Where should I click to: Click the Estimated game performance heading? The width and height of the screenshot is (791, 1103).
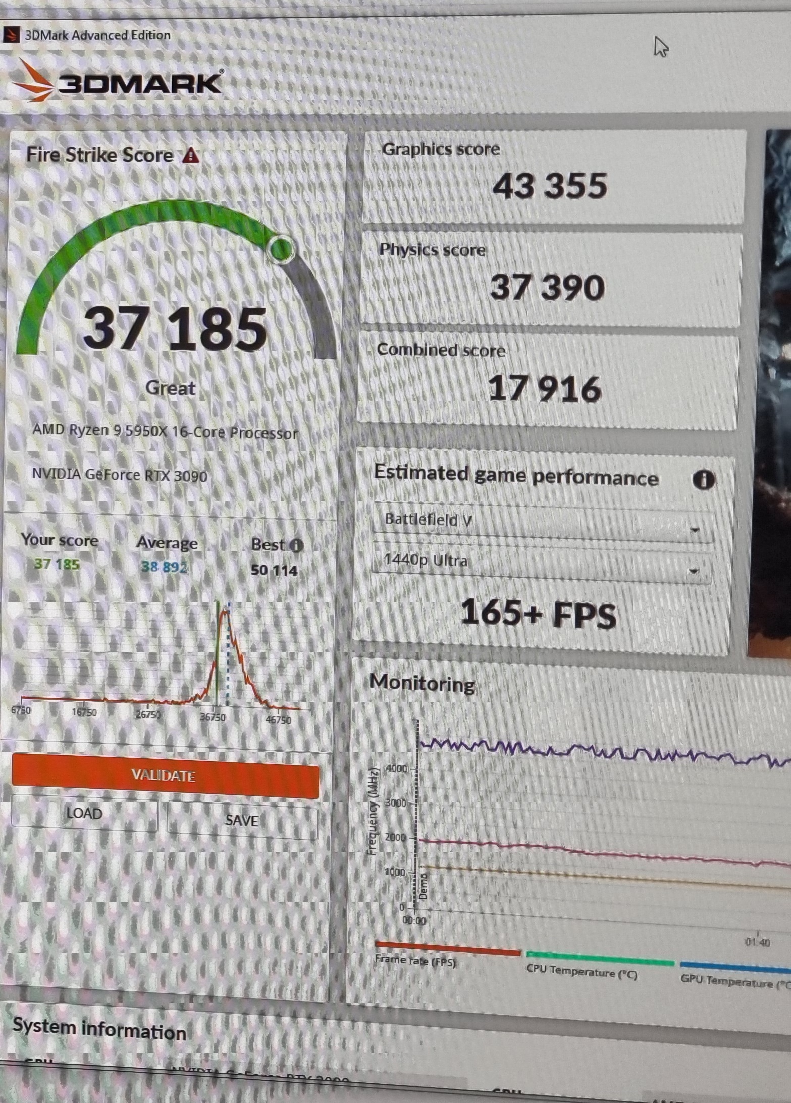pos(516,475)
